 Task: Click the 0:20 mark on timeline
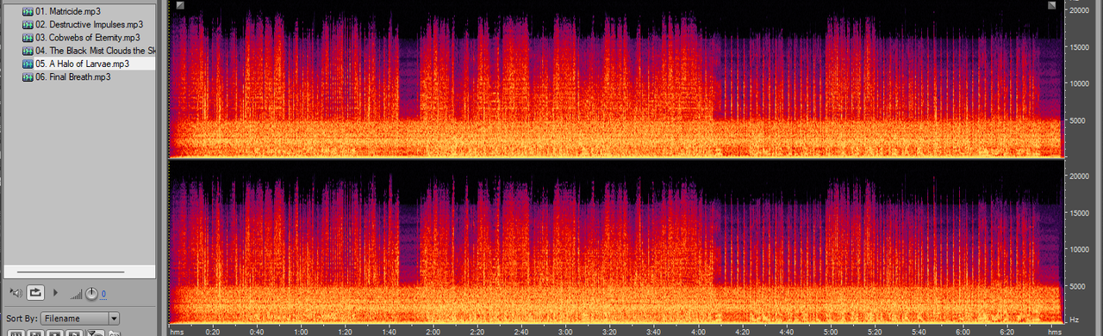212,331
